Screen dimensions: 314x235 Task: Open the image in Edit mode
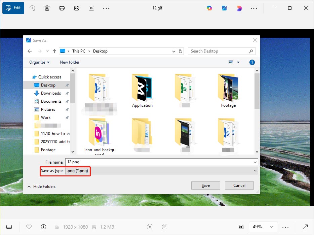pos(13,8)
